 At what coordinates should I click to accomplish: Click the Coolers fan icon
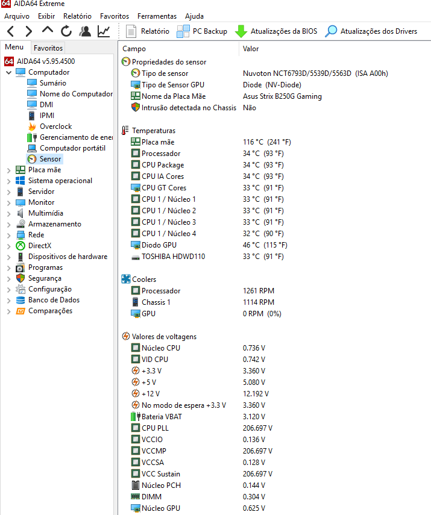pyautogui.click(x=126, y=279)
